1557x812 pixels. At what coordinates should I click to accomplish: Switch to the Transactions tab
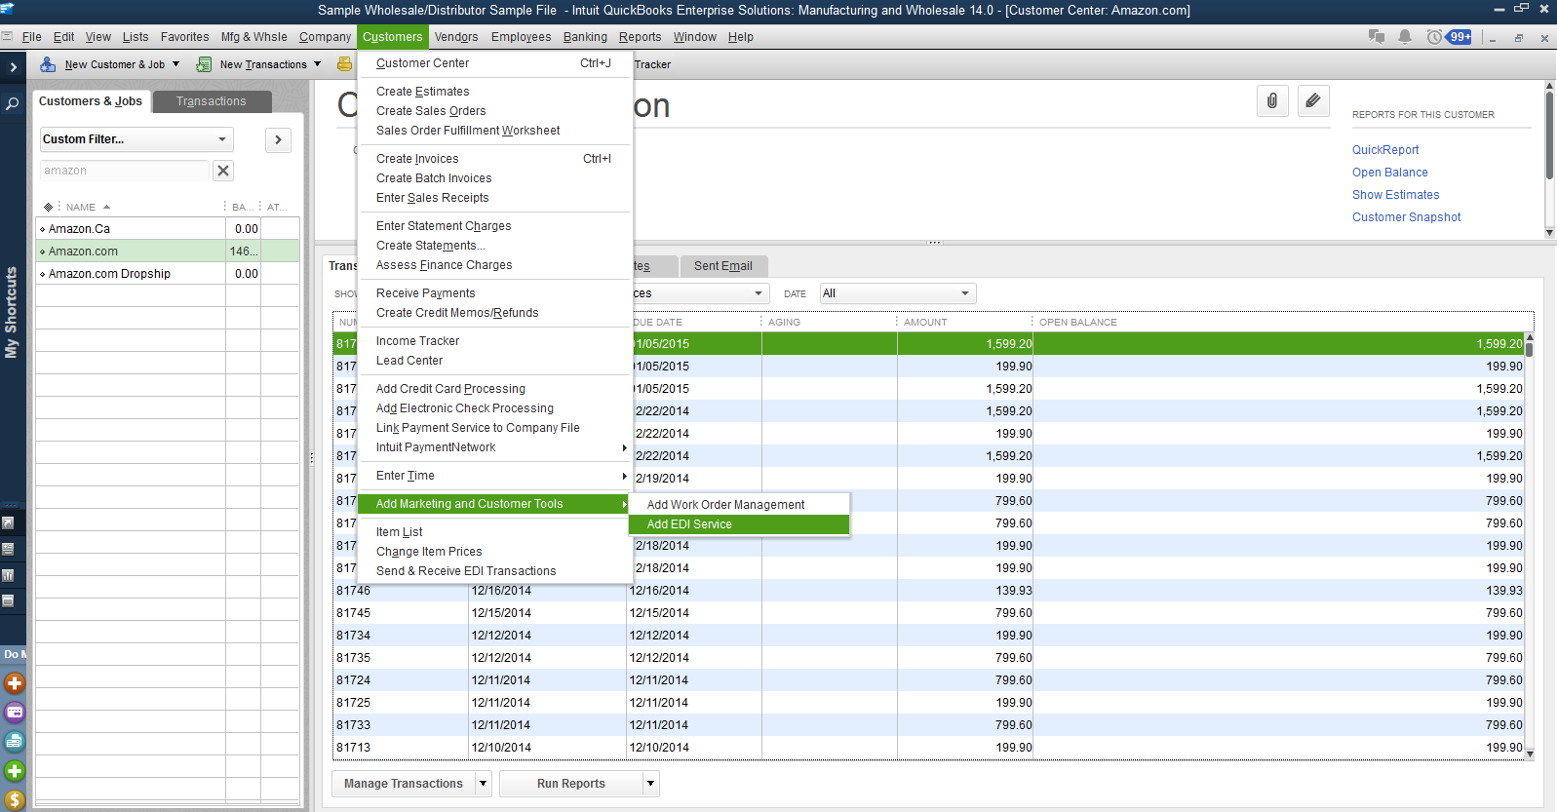click(211, 101)
